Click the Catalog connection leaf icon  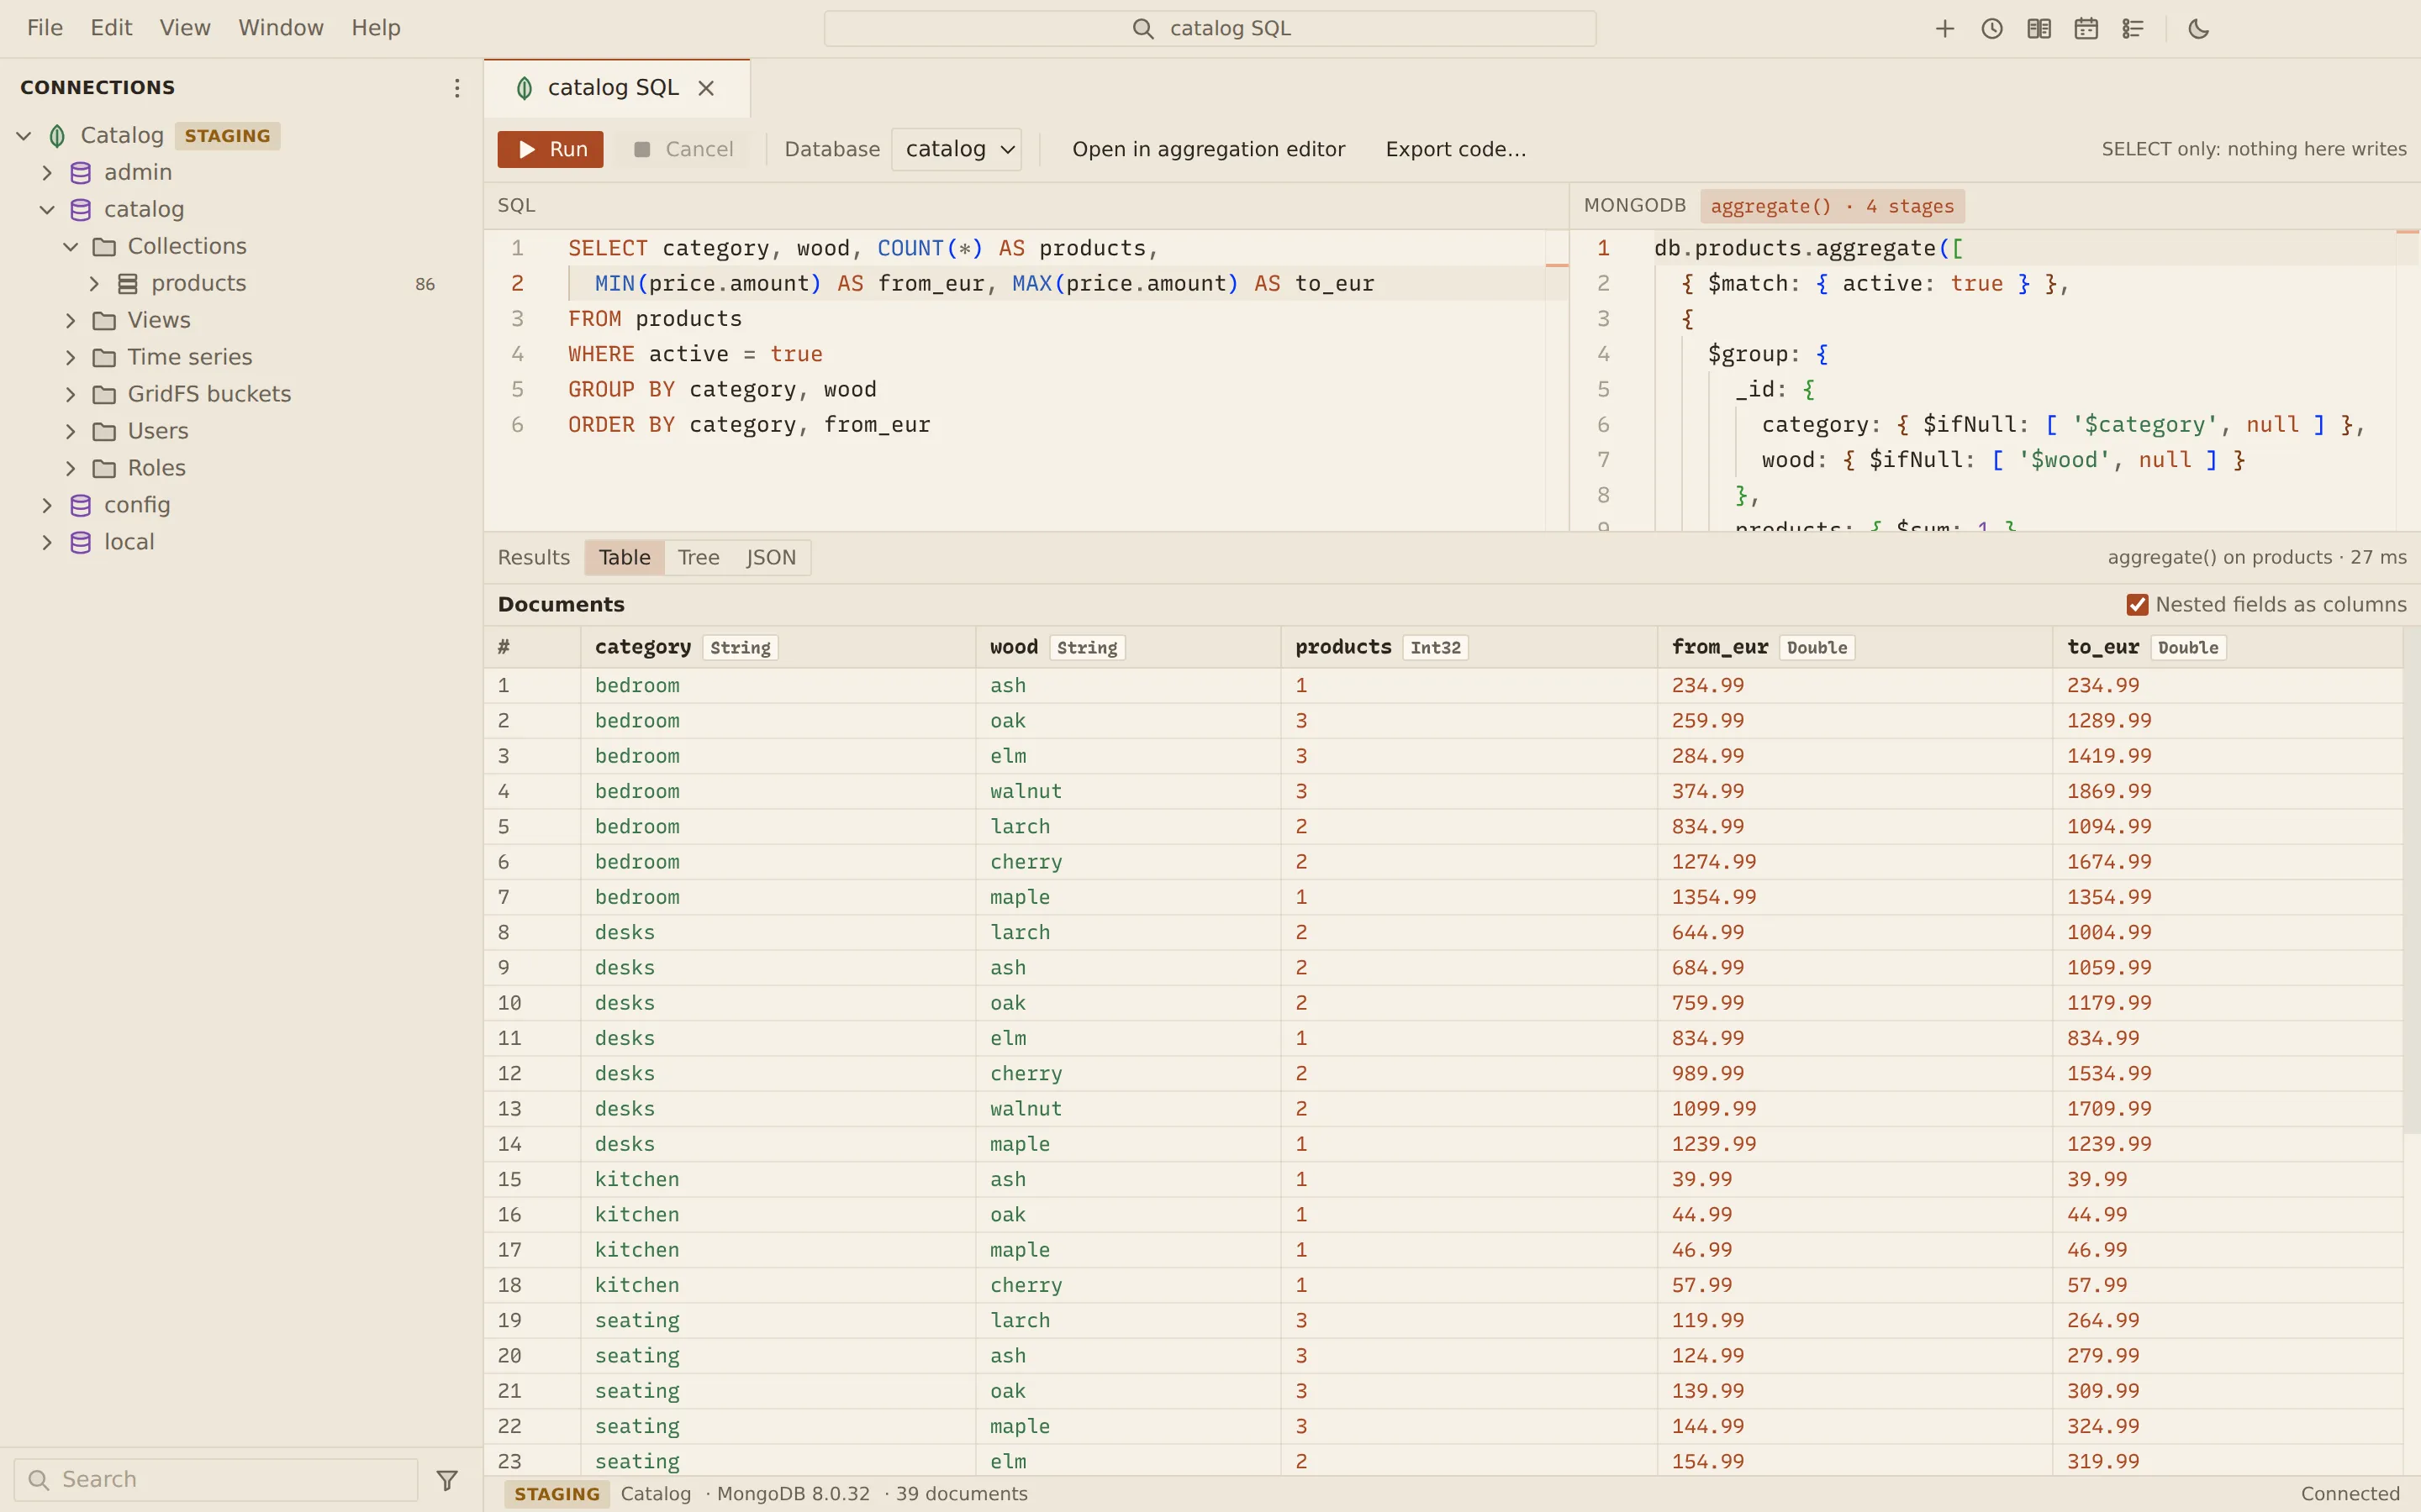tap(58, 136)
